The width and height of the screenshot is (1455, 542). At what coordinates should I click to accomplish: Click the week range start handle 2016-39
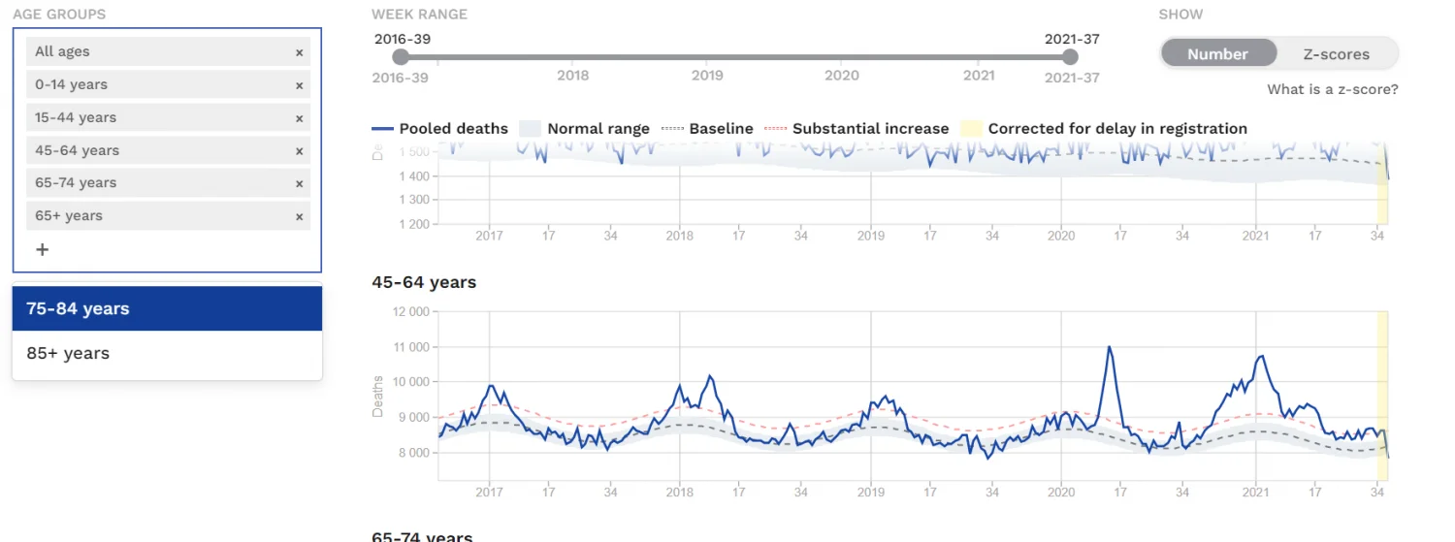[x=401, y=57]
